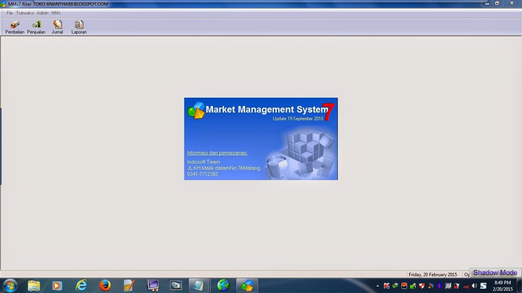522x293 pixels.
Task: Click the music note tray icon
Action: [431, 286]
